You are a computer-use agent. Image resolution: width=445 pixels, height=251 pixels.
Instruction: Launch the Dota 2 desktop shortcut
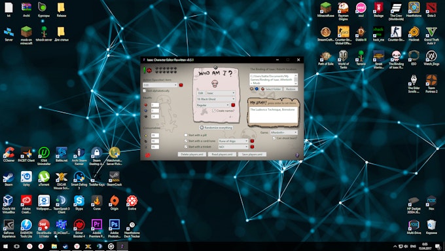pos(431,9)
